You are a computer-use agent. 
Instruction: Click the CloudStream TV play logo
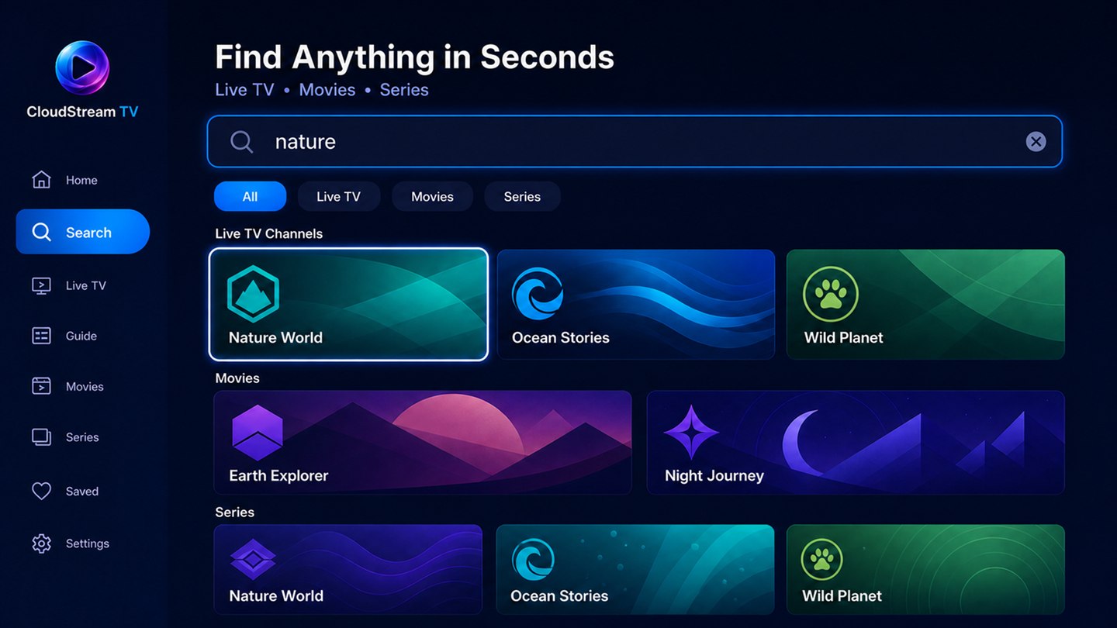coord(82,67)
